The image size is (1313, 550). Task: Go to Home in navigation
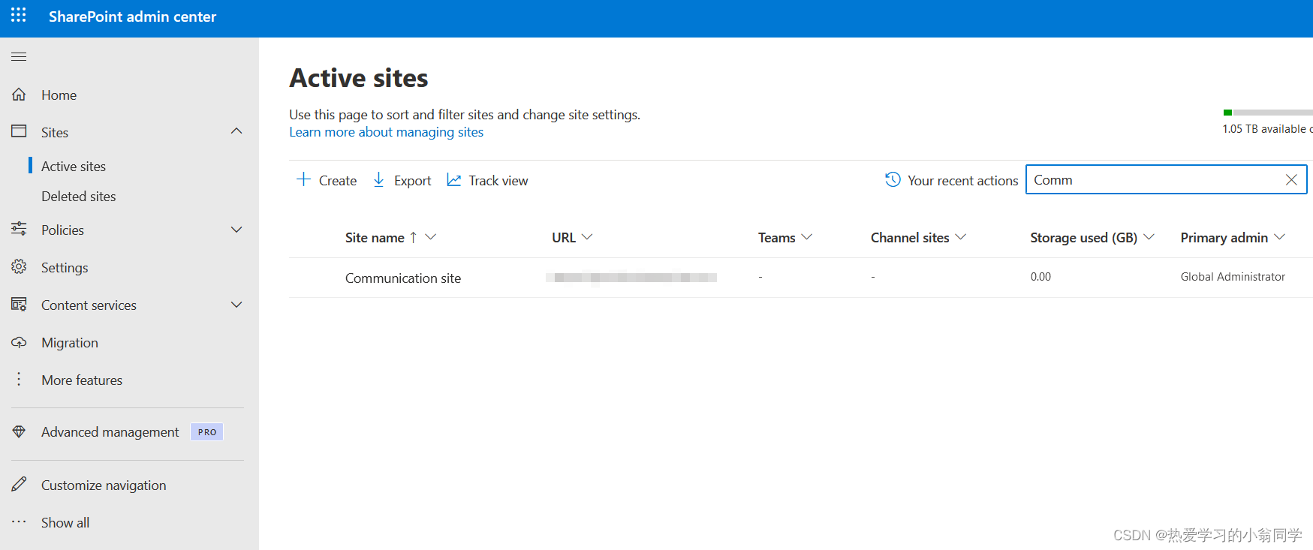point(59,95)
